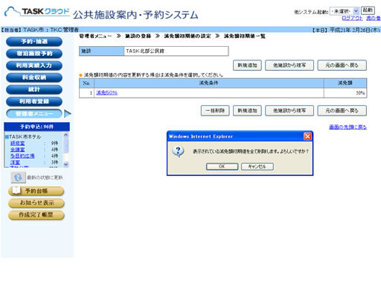
Task: Click the lower 元の画面へ戻る button
Action: point(342,110)
